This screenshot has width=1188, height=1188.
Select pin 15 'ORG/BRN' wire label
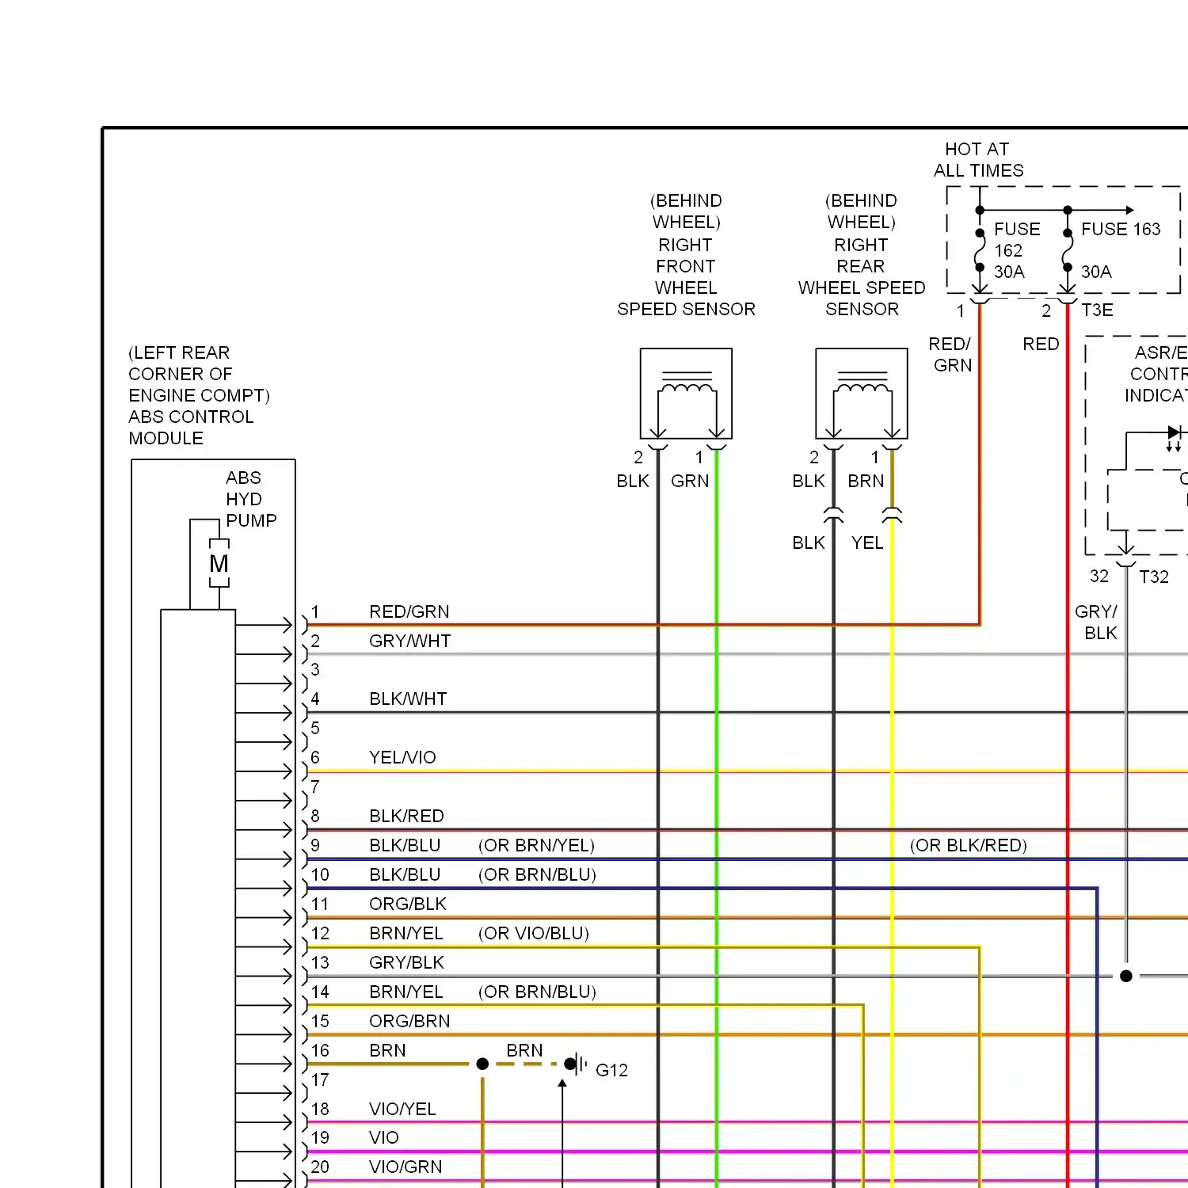coord(409,1021)
